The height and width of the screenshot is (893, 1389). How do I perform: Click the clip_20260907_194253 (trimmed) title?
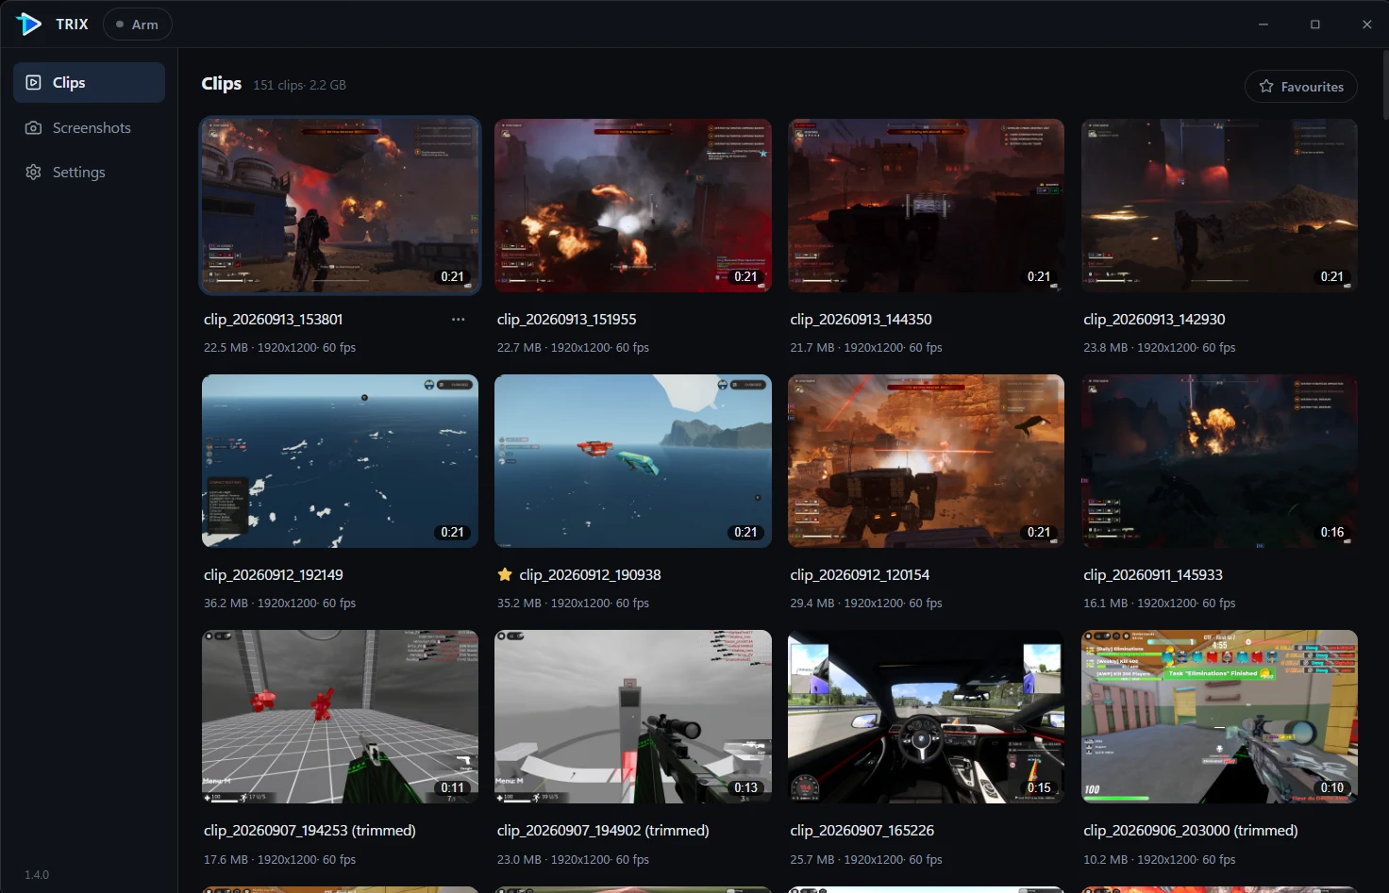coord(310,831)
